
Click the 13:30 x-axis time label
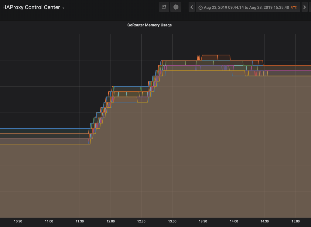[x=203, y=221]
